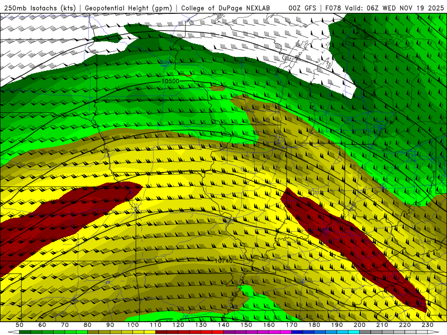Click the 10740 height contour label

pyautogui.click(x=223, y=261)
